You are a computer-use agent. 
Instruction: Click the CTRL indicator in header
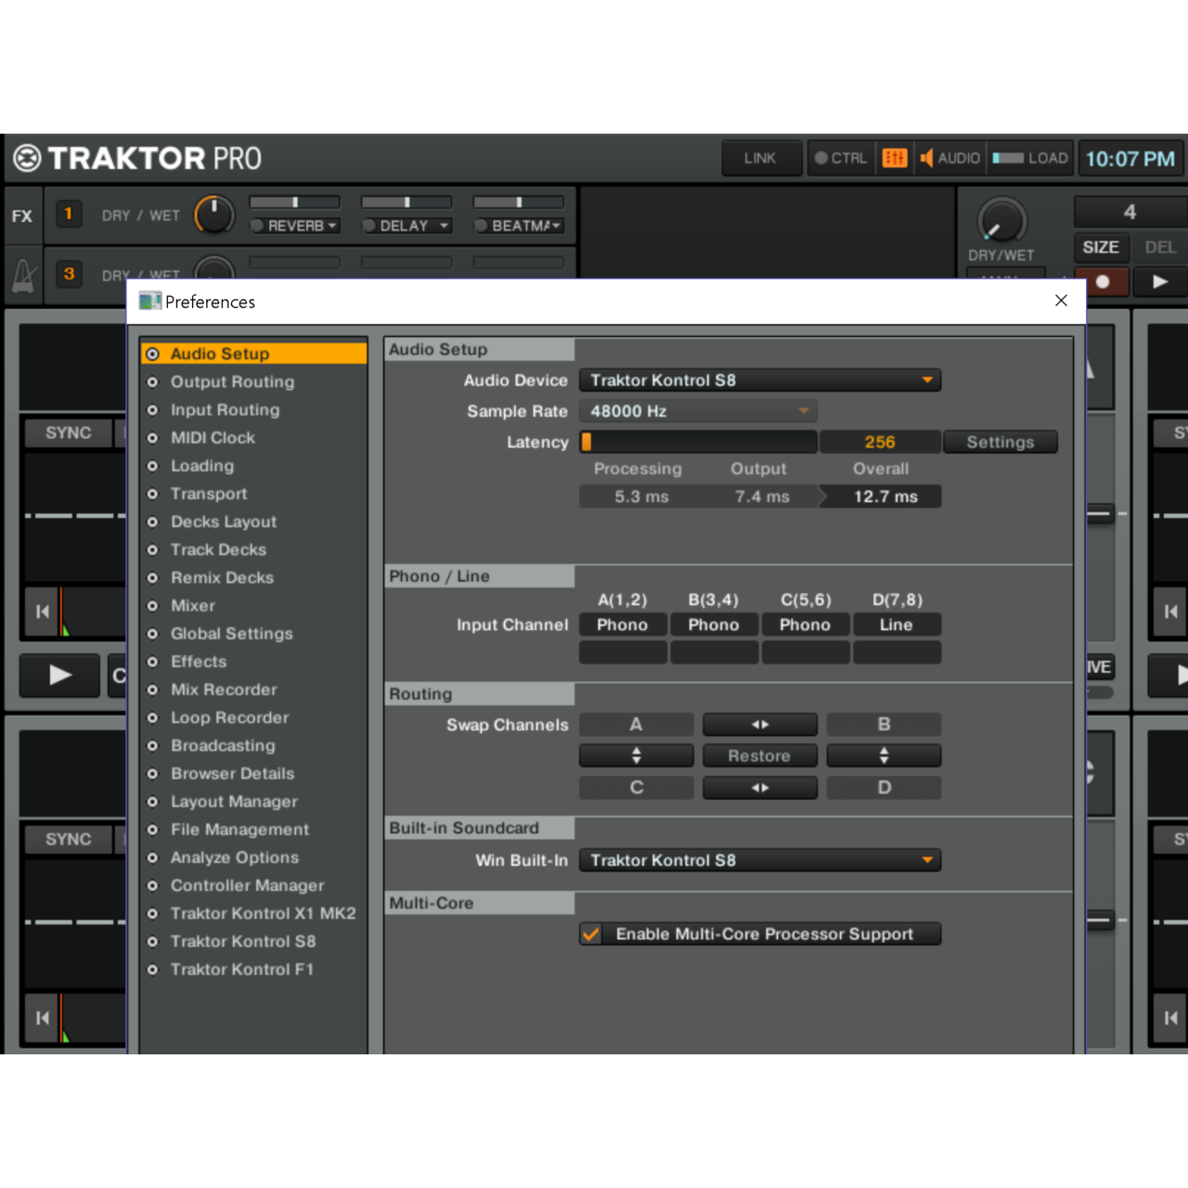(841, 158)
